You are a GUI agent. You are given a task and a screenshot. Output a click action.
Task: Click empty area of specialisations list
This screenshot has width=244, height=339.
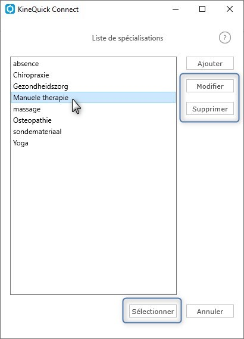tap(93, 220)
